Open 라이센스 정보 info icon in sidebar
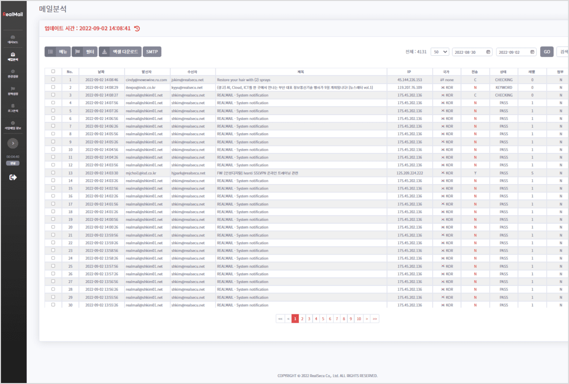 tap(13, 124)
